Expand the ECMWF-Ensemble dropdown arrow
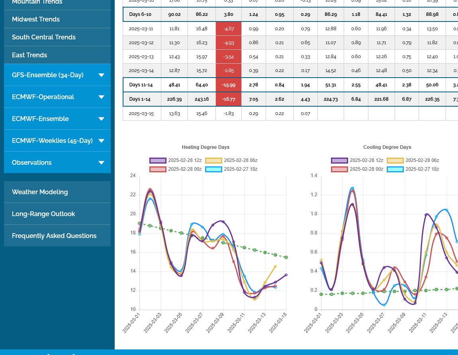The width and height of the screenshot is (458, 355). coord(101,119)
